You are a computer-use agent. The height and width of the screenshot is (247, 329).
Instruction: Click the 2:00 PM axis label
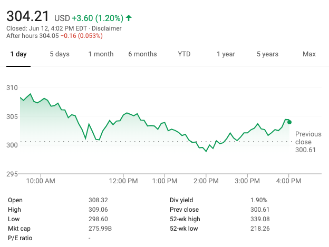coord(206,181)
